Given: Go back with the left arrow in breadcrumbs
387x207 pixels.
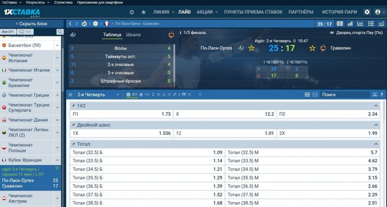Looking at the screenshot, I should click(71, 23).
